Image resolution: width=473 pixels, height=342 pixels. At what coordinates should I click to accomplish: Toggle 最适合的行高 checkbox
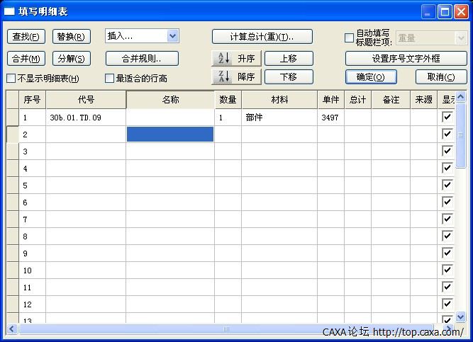tap(110, 79)
